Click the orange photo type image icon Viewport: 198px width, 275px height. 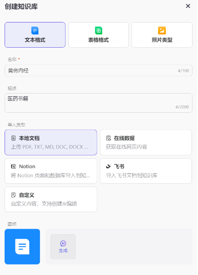[x=162, y=31]
